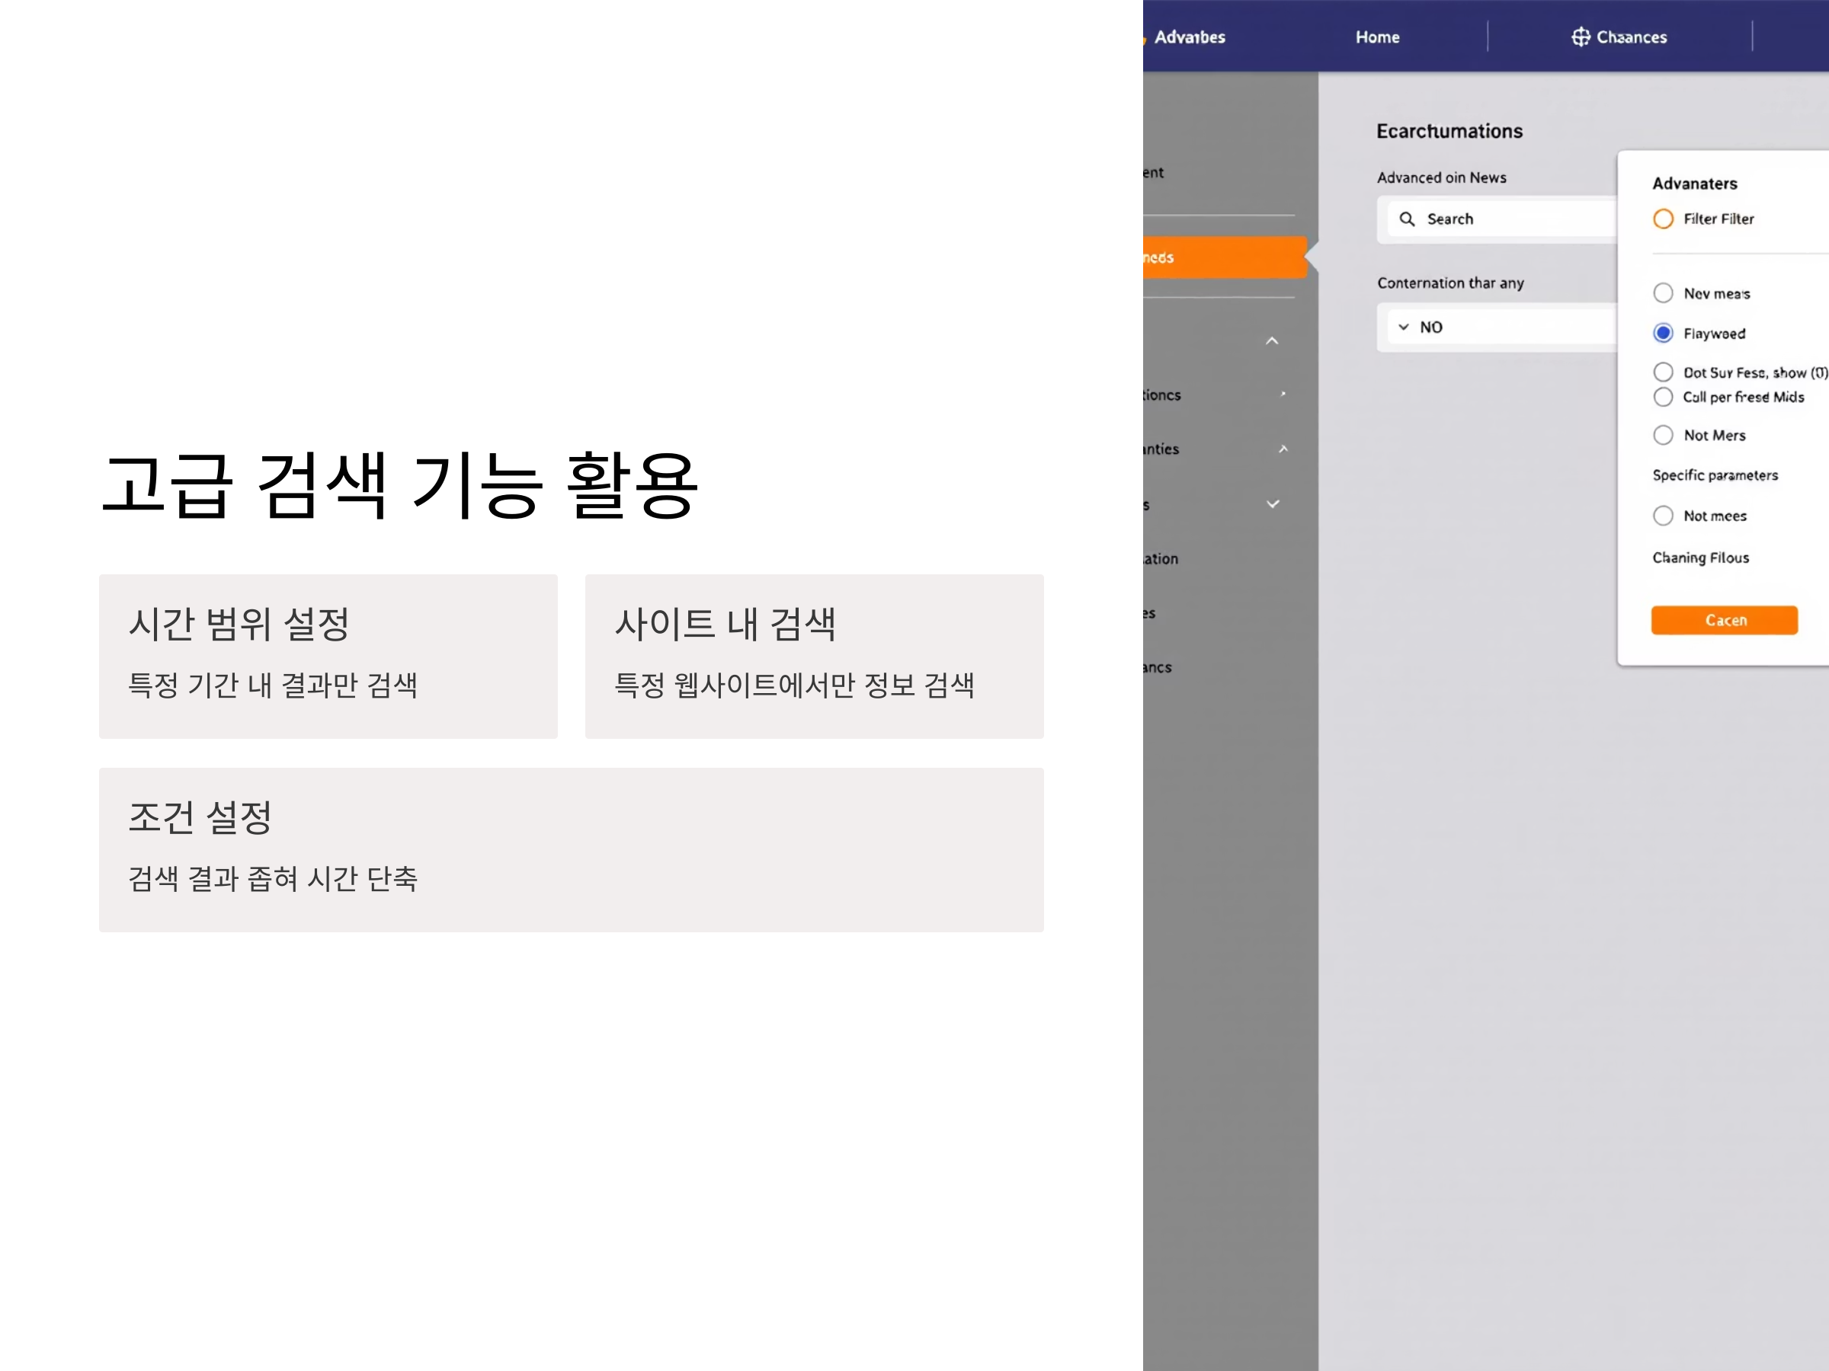This screenshot has height=1371, width=1829.
Task: Select the Nev mea's radio button
Action: coord(1663,293)
